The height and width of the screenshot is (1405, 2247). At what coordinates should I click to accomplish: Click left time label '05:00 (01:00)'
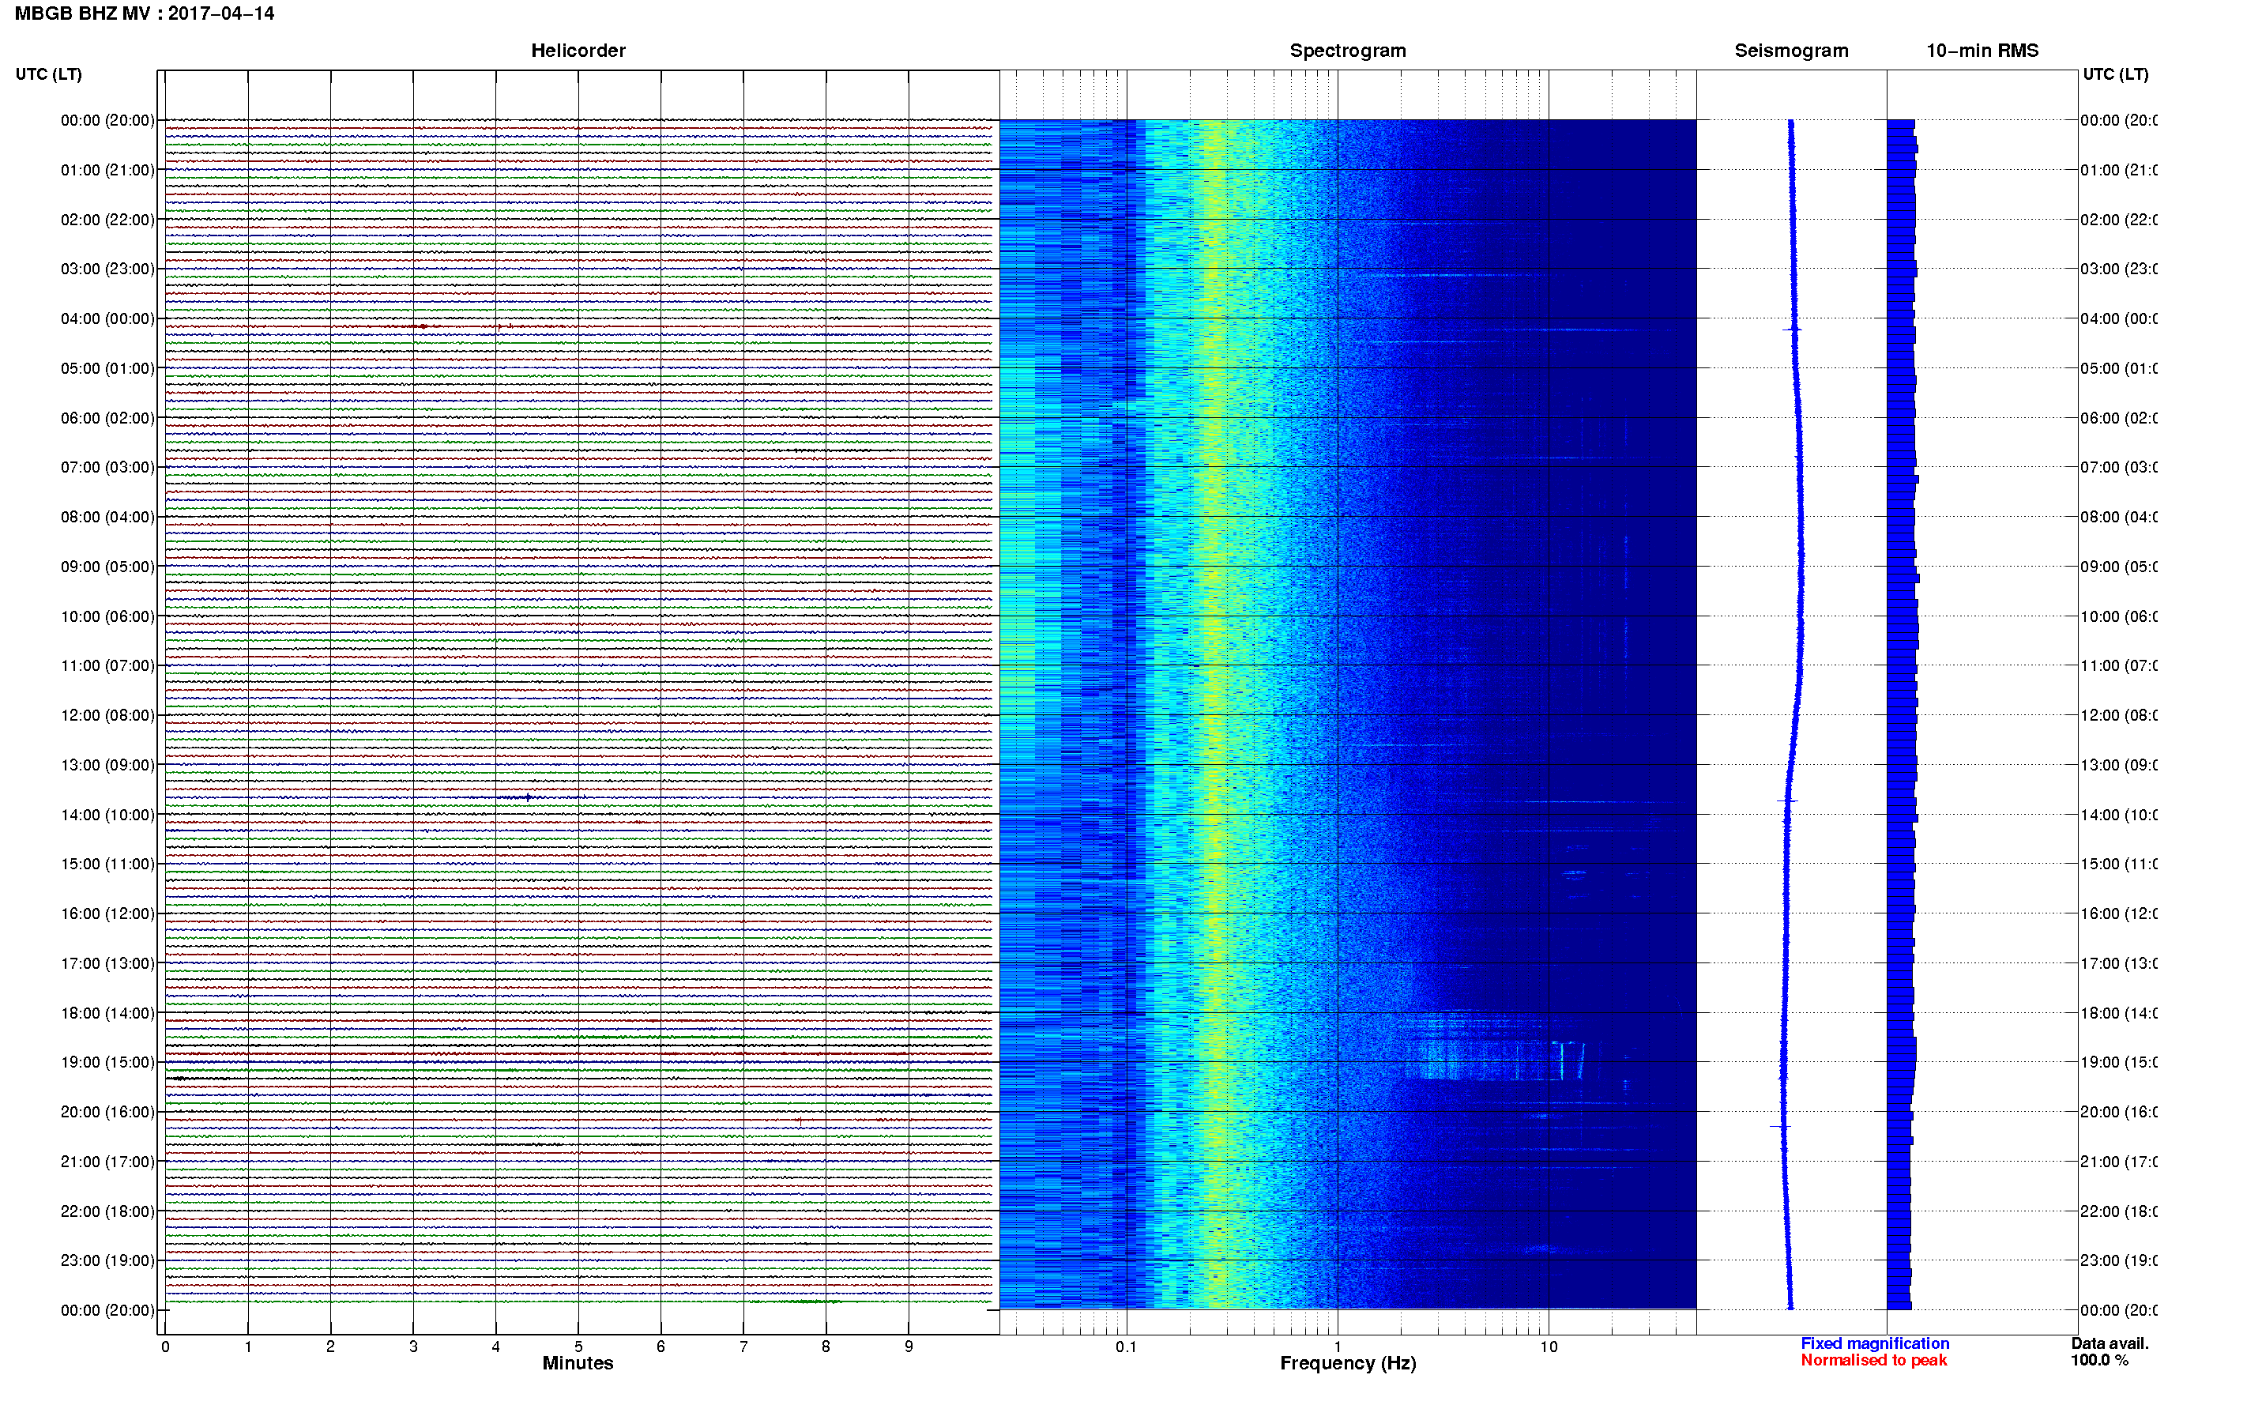tap(107, 368)
